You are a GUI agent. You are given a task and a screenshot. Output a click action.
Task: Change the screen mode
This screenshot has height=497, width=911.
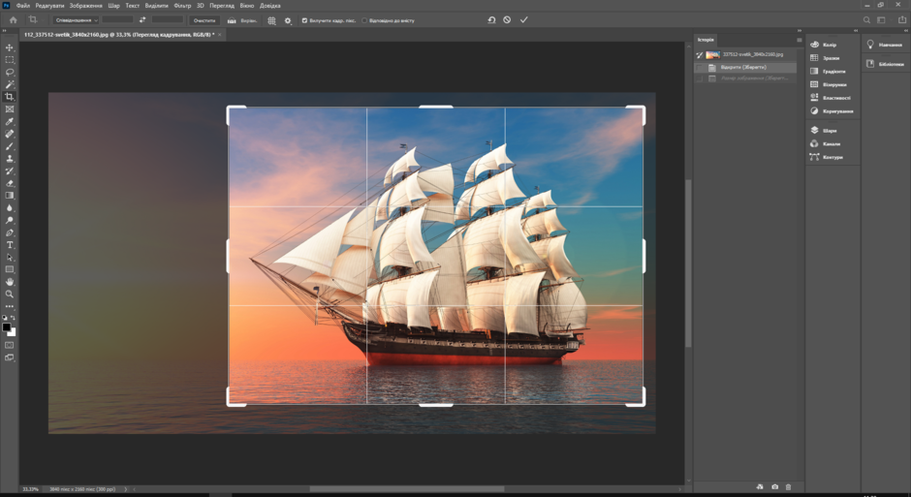click(10, 357)
